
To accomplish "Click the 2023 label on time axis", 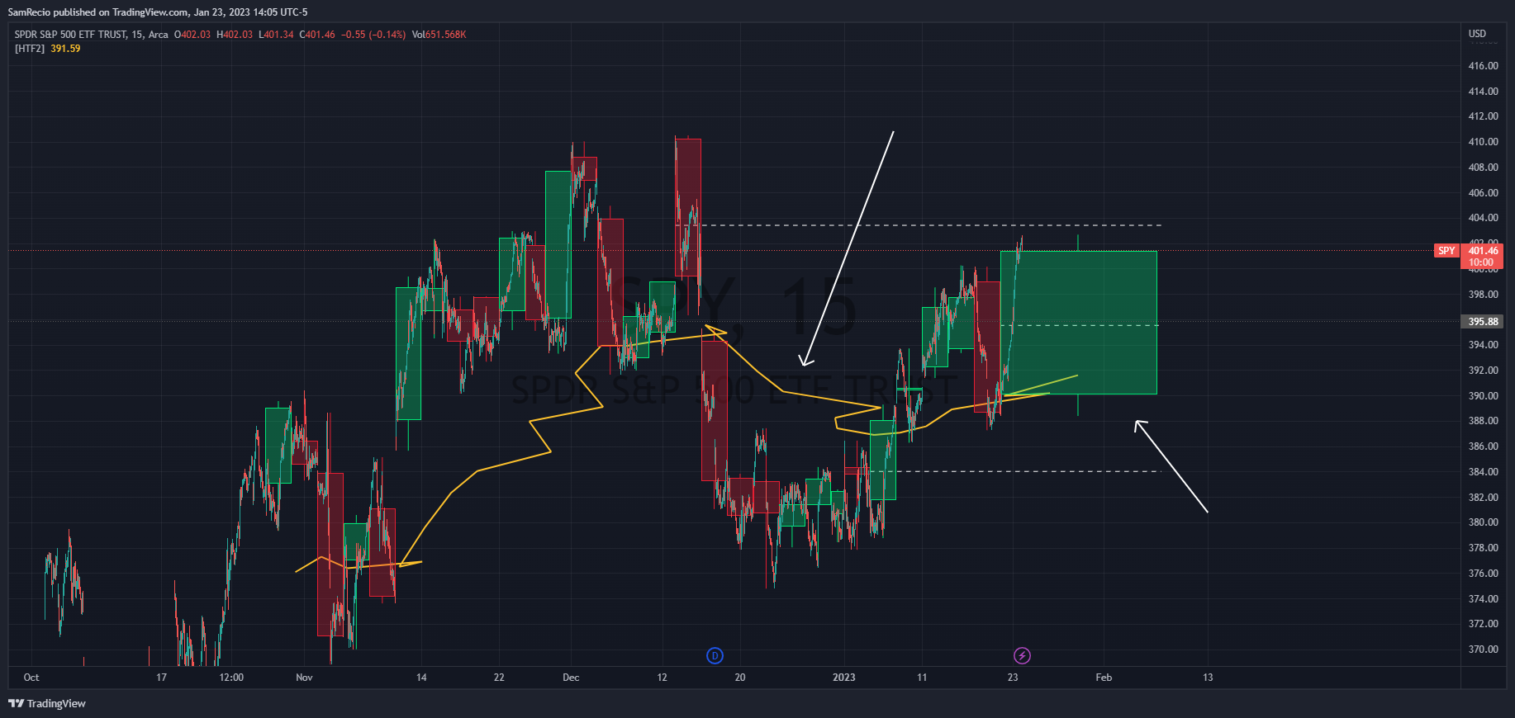I will [844, 678].
